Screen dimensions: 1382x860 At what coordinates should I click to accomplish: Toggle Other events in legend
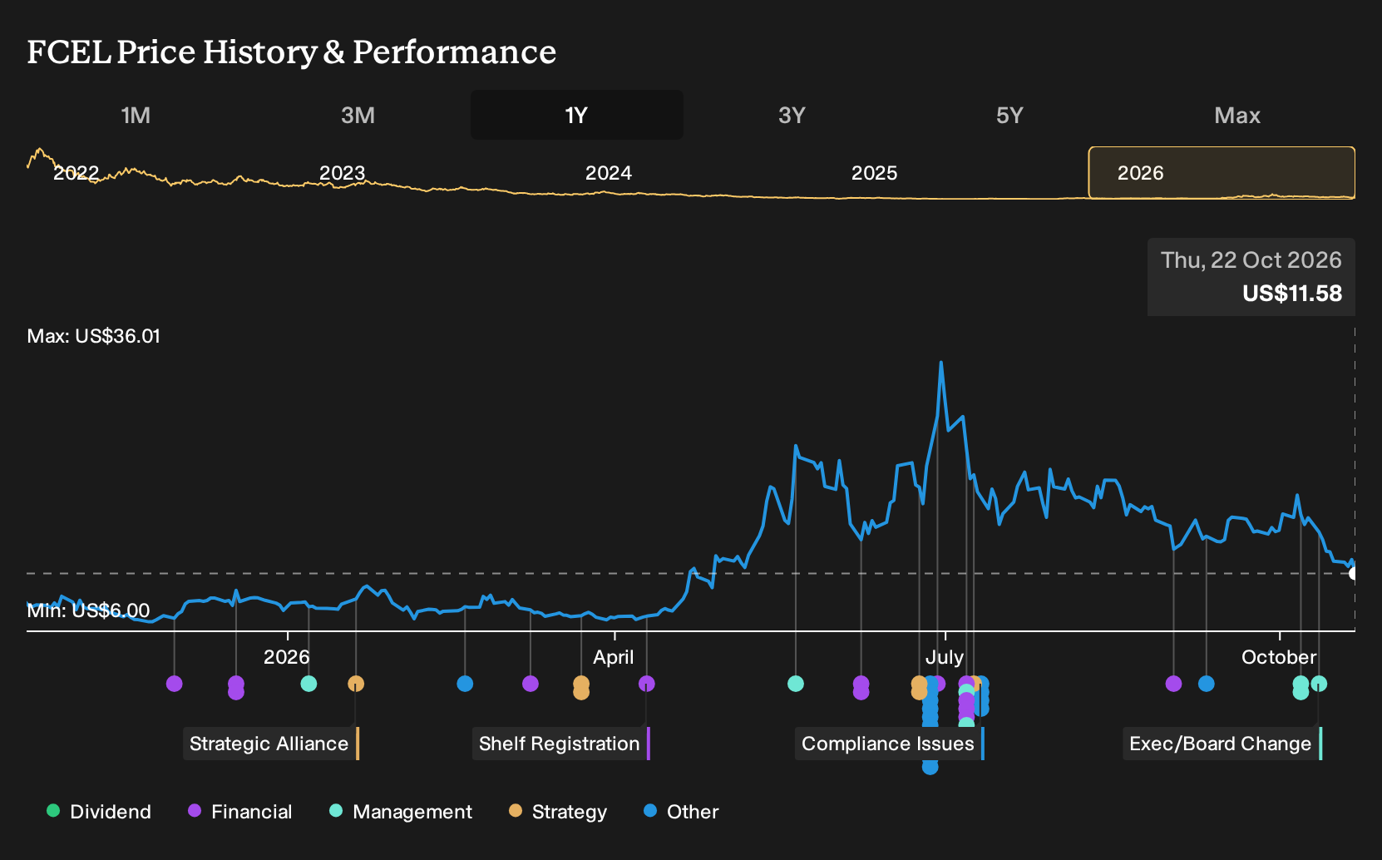coord(681,812)
